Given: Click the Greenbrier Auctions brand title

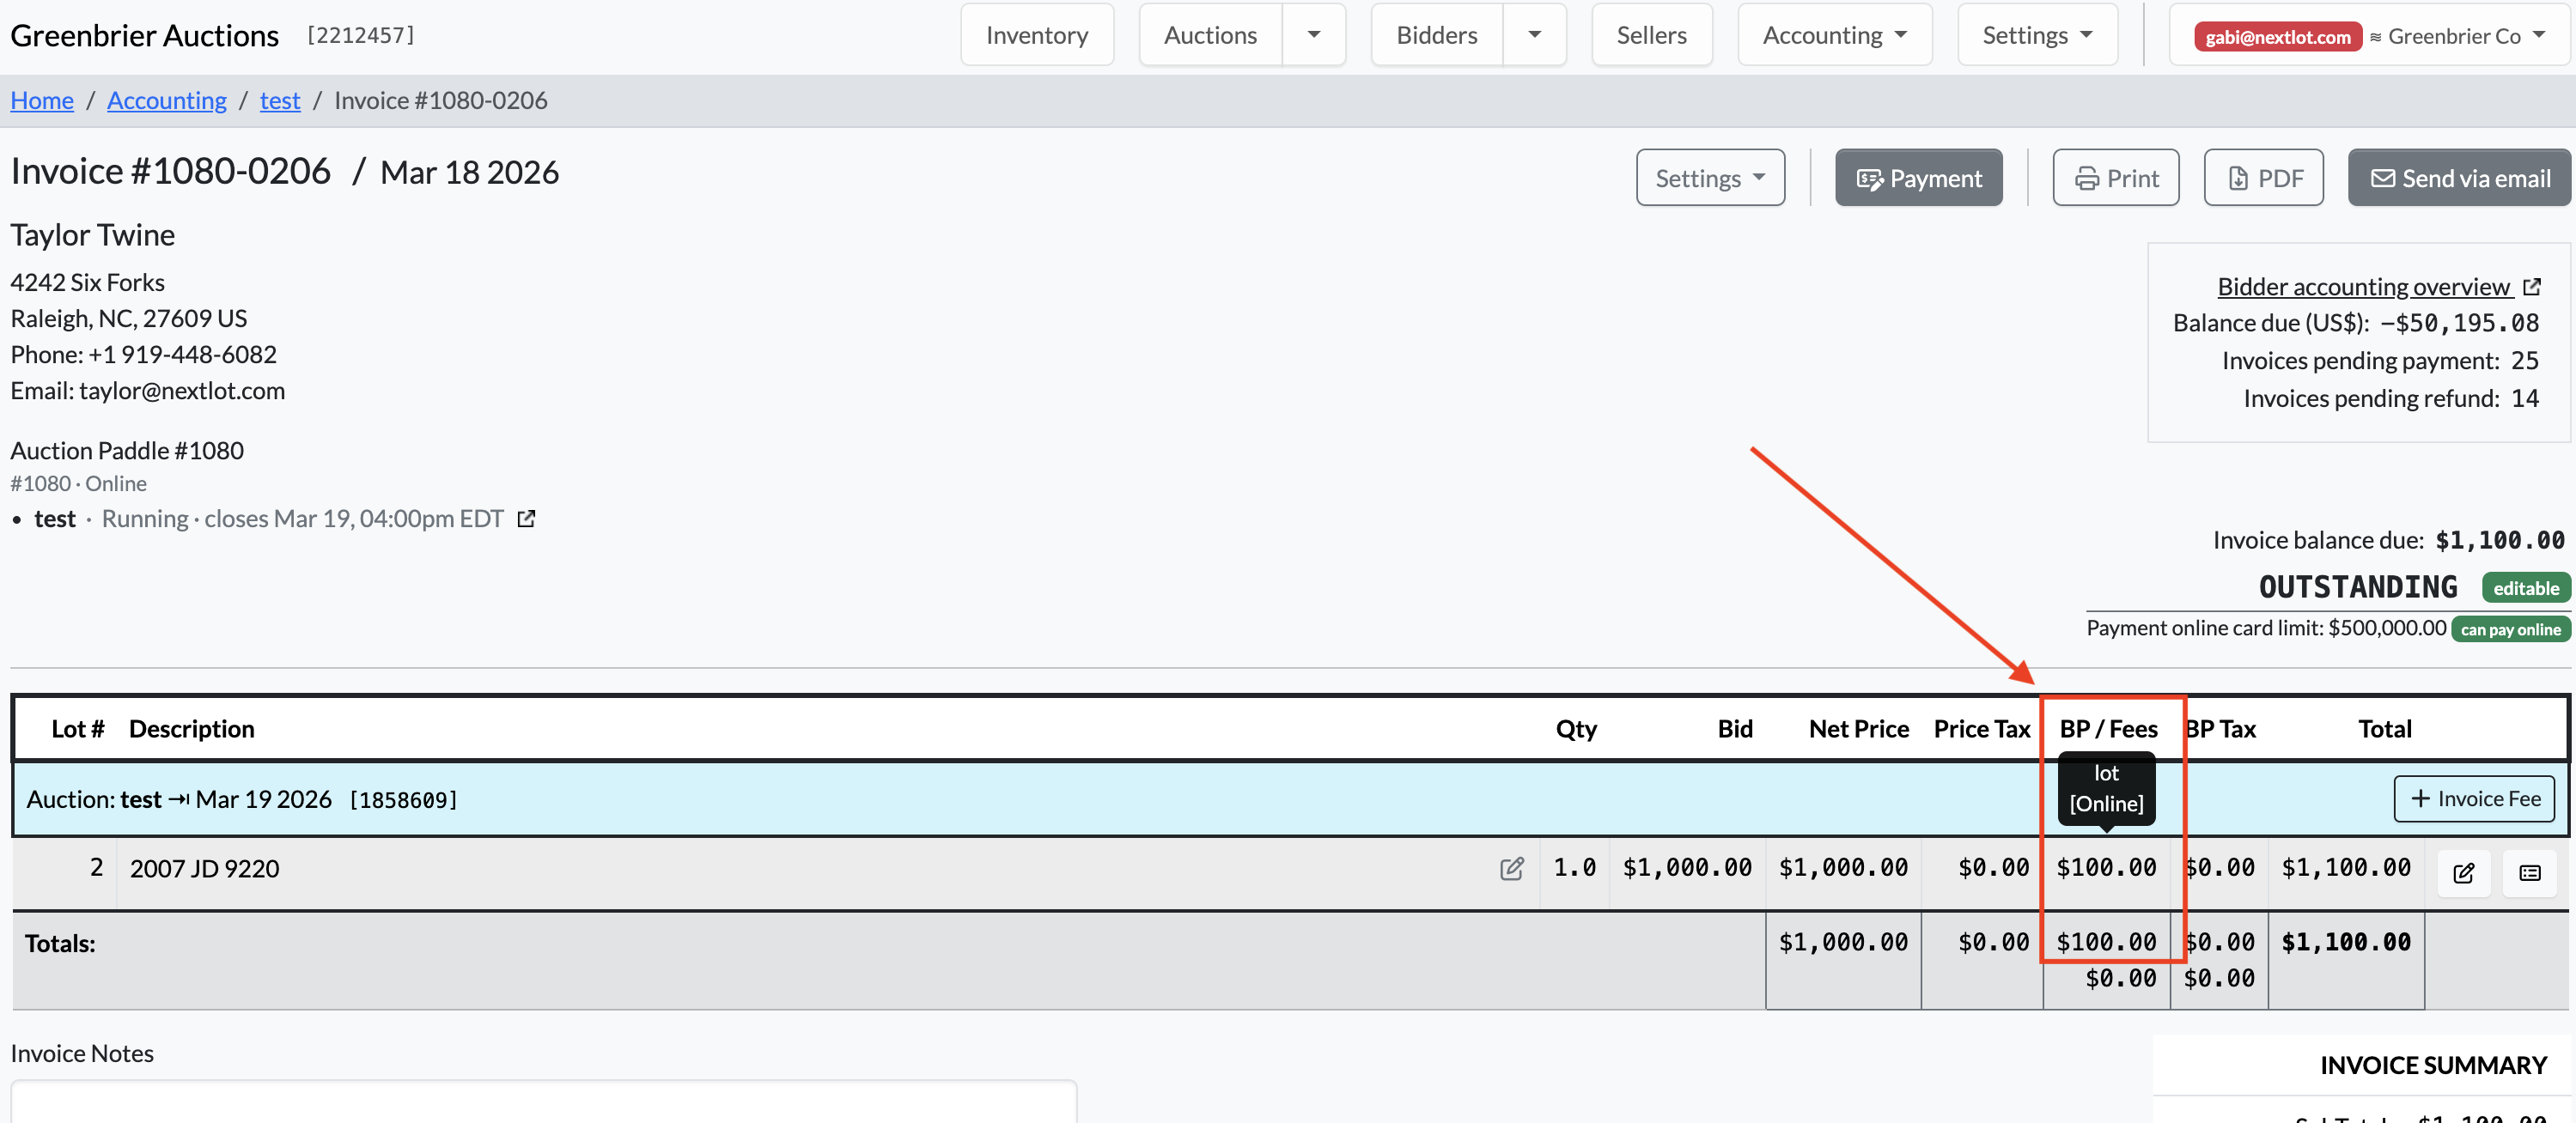Looking at the screenshot, I should coord(144,35).
